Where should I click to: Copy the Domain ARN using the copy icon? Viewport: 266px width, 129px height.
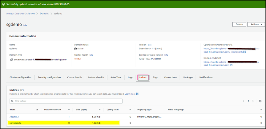click(11, 59)
